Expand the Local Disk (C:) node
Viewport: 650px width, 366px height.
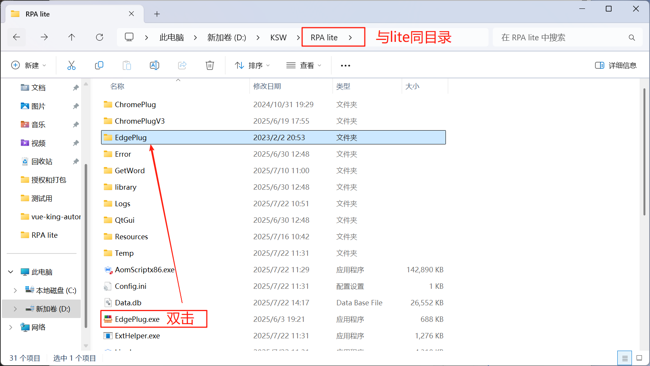pos(15,290)
